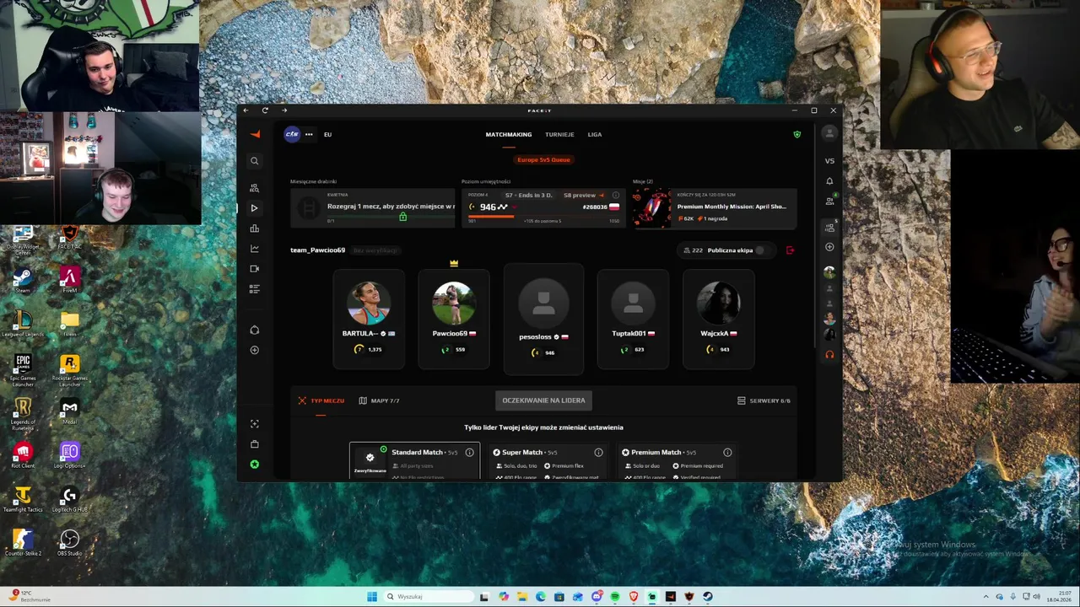Viewport: 1080px width, 607px height.
Task: Select the Super Match option
Action: [547, 461]
